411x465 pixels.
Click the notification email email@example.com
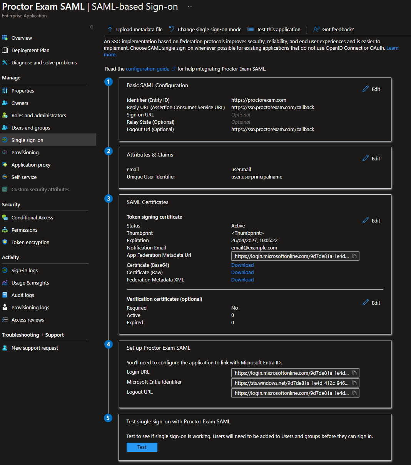click(x=254, y=248)
